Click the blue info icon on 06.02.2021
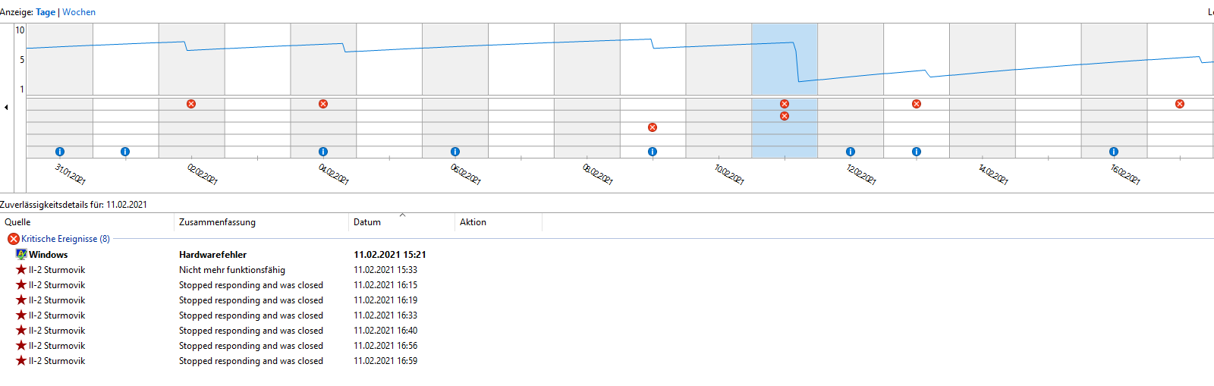Image resolution: width=1214 pixels, height=386 pixels. (455, 152)
